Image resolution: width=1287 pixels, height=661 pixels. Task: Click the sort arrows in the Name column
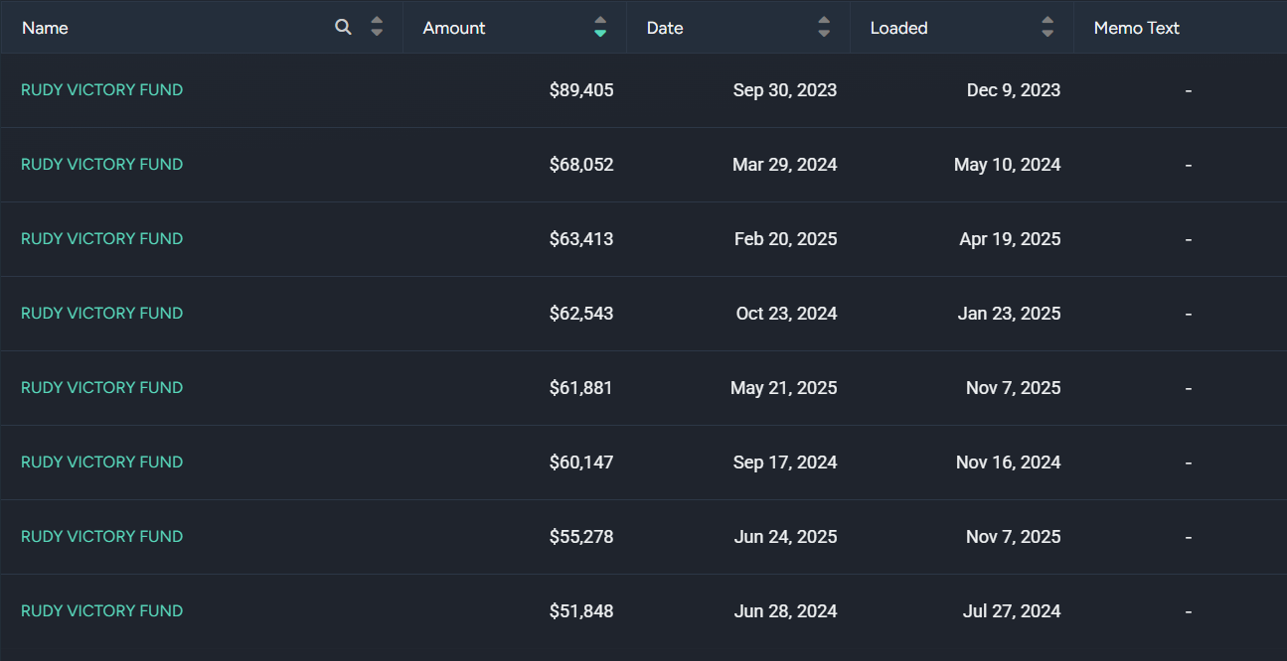(377, 28)
